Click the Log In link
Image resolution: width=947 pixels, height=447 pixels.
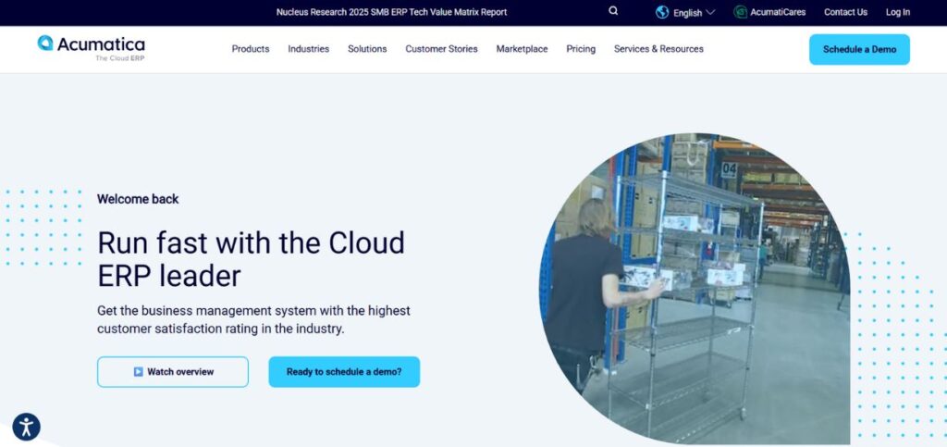(897, 12)
